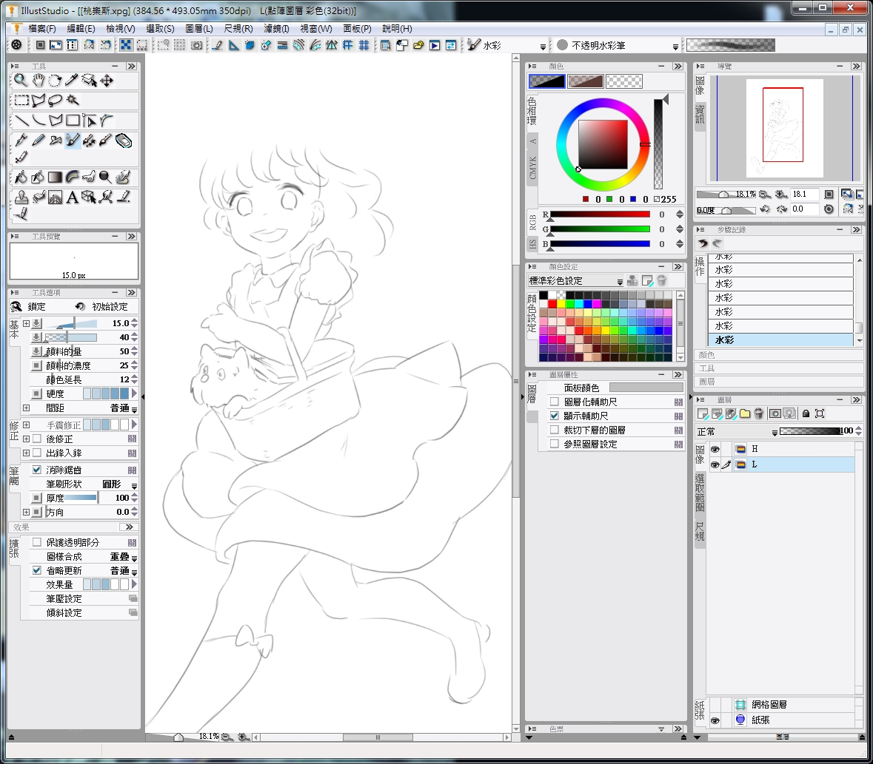Select the Magic Wand selection tool
This screenshot has width=873, height=764.
click(73, 101)
